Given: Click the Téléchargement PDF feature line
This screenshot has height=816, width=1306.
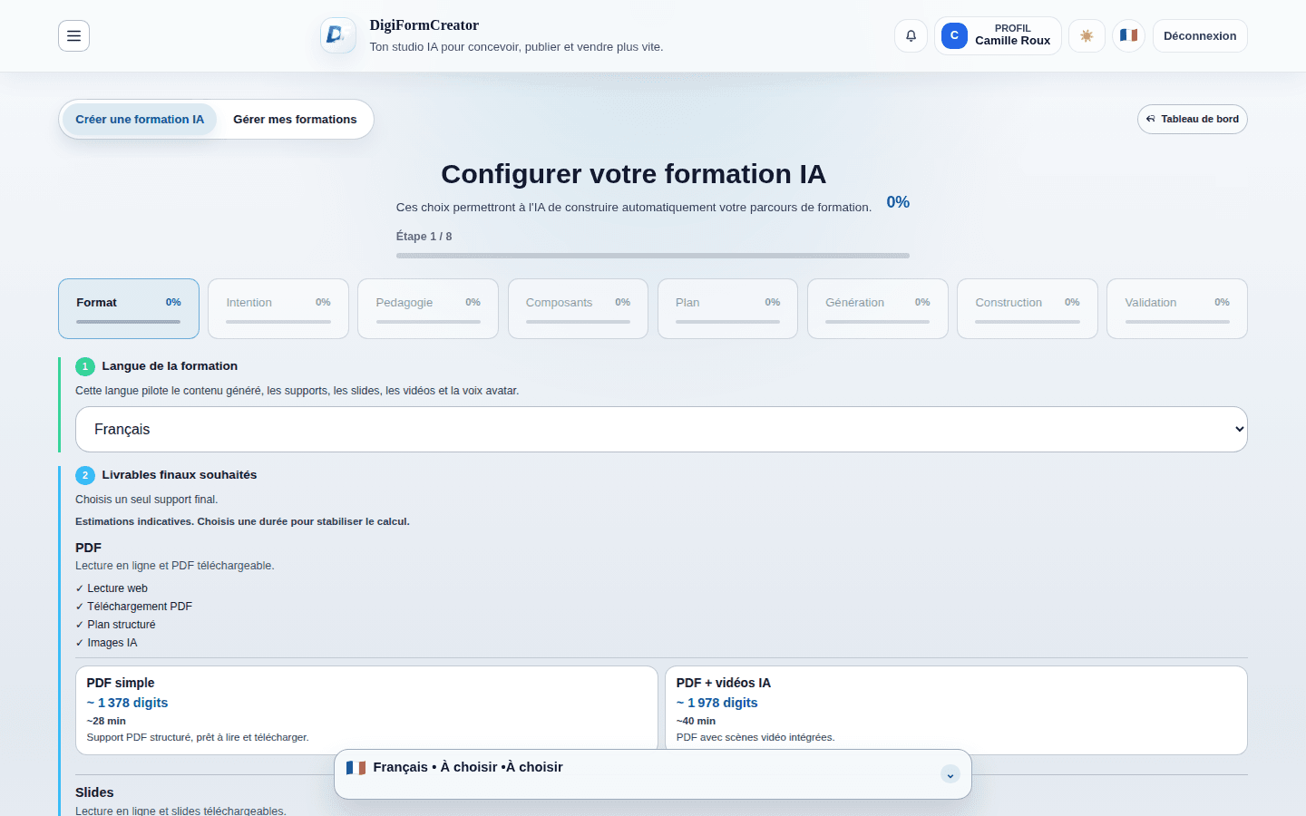Looking at the screenshot, I should tap(134, 607).
